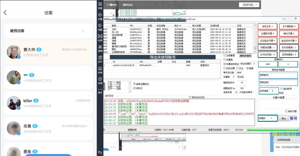Go back from the 访客 page
Viewport: 300px width, 156px height.
click(5, 13)
